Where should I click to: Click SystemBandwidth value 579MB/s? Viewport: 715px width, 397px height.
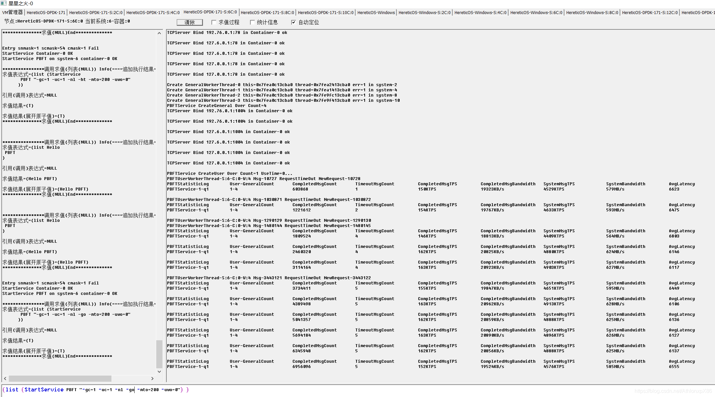pos(615,189)
